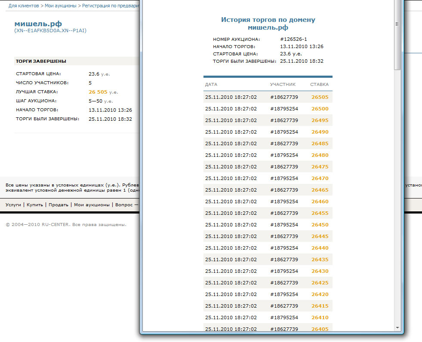Click the мишель.рф domain heading
Screen dimensions: 422x342
click(x=38, y=24)
